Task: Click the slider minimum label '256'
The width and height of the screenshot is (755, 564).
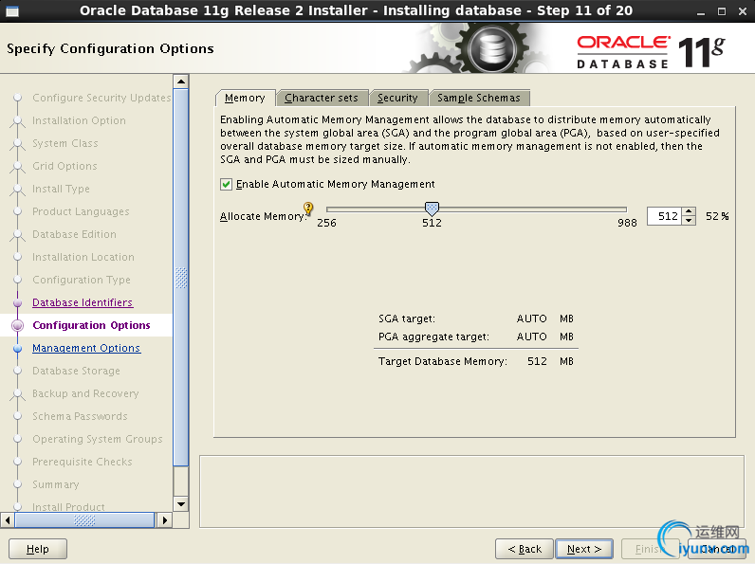Action: [326, 223]
